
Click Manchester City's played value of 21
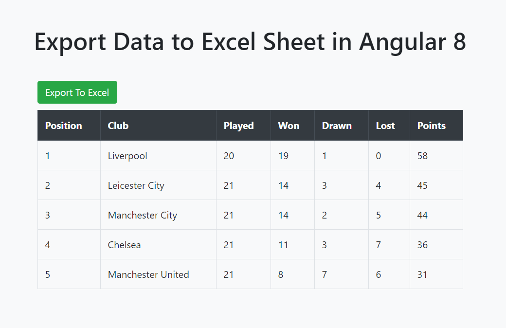(x=229, y=215)
